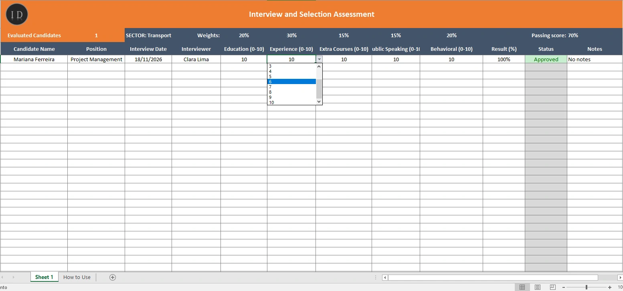Click the ID logo in the header
This screenshot has width=623, height=291.
17,14
